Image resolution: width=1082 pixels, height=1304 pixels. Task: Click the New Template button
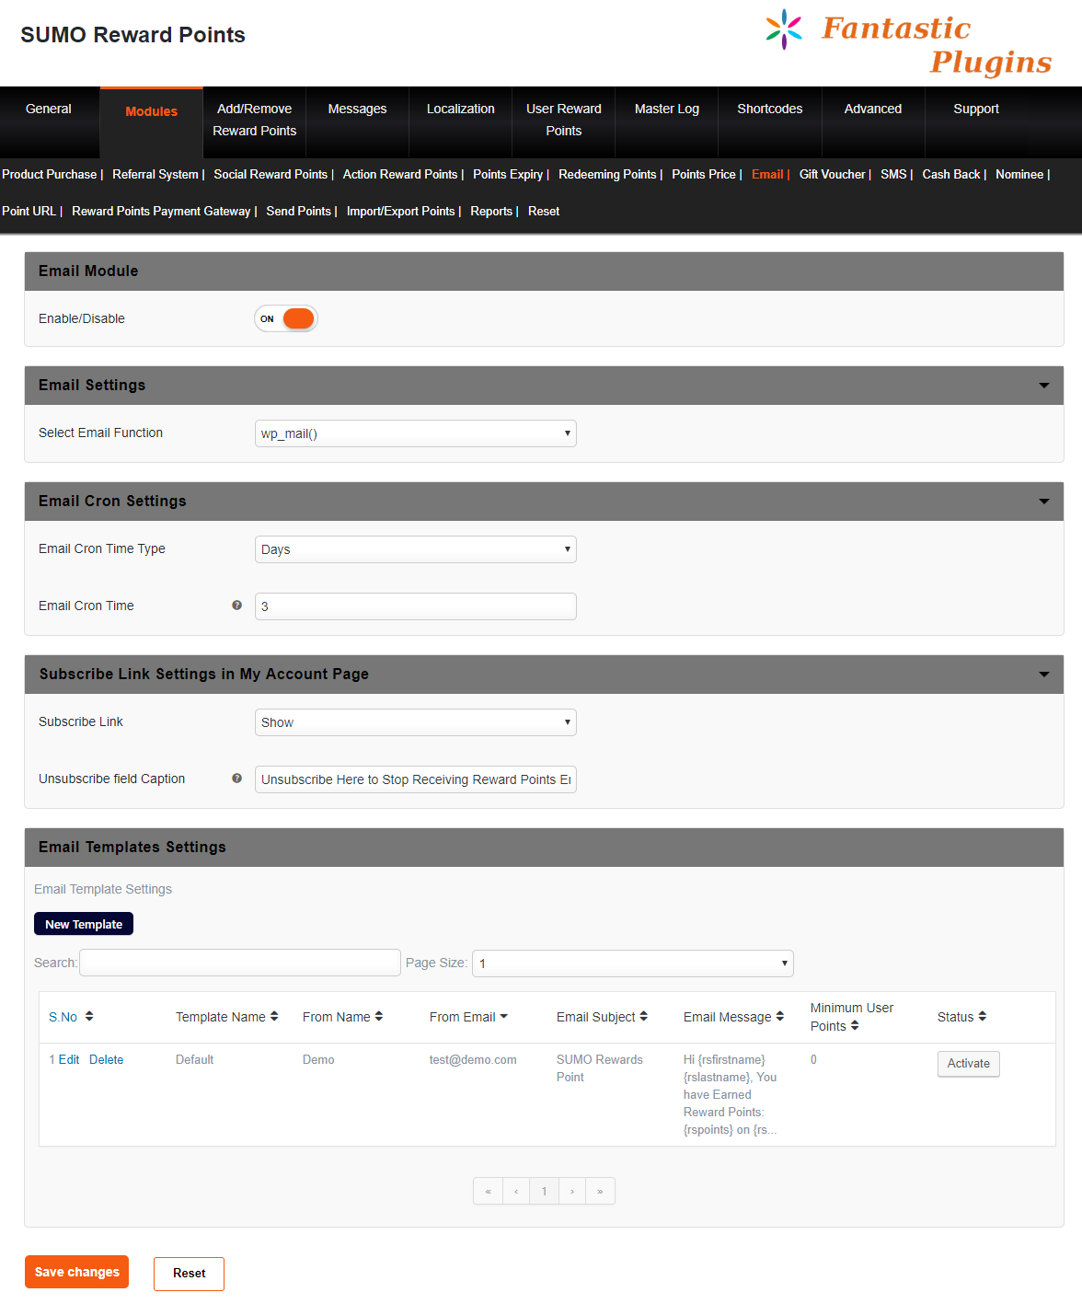coord(84,924)
